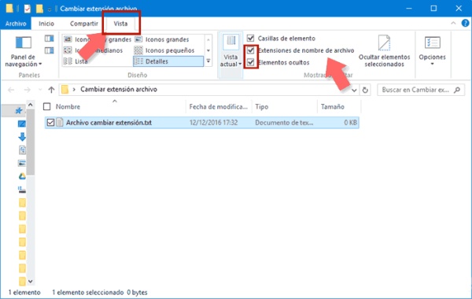
Task: Toggle Casillas de elemento checkbox
Action: (x=250, y=39)
